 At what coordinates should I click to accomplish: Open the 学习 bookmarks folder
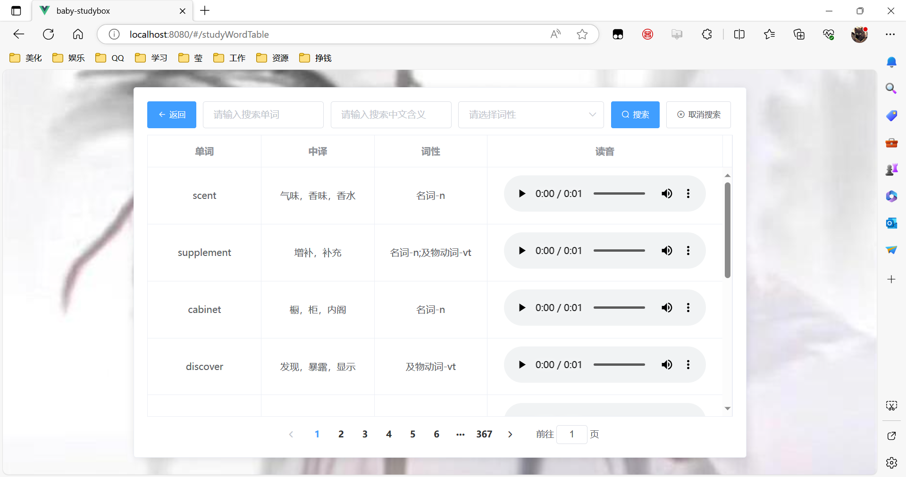(151, 58)
